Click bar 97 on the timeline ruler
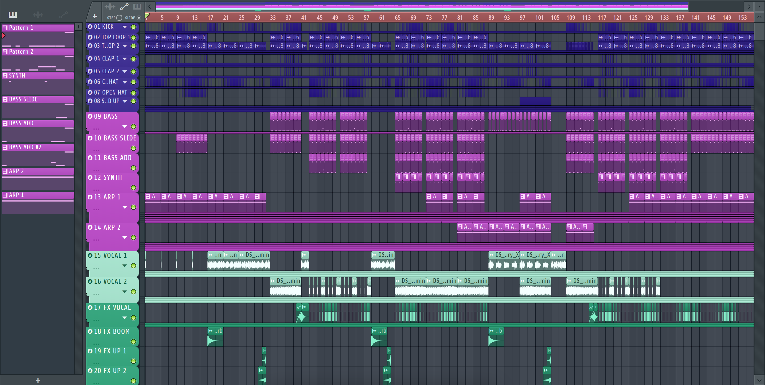This screenshot has width=765, height=385. [x=522, y=18]
